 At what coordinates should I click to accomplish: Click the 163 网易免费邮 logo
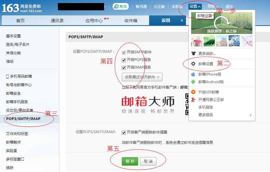point(22,8)
